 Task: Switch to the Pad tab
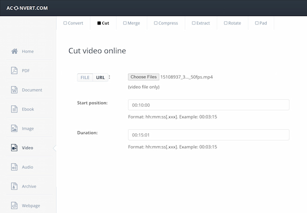click(x=261, y=23)
